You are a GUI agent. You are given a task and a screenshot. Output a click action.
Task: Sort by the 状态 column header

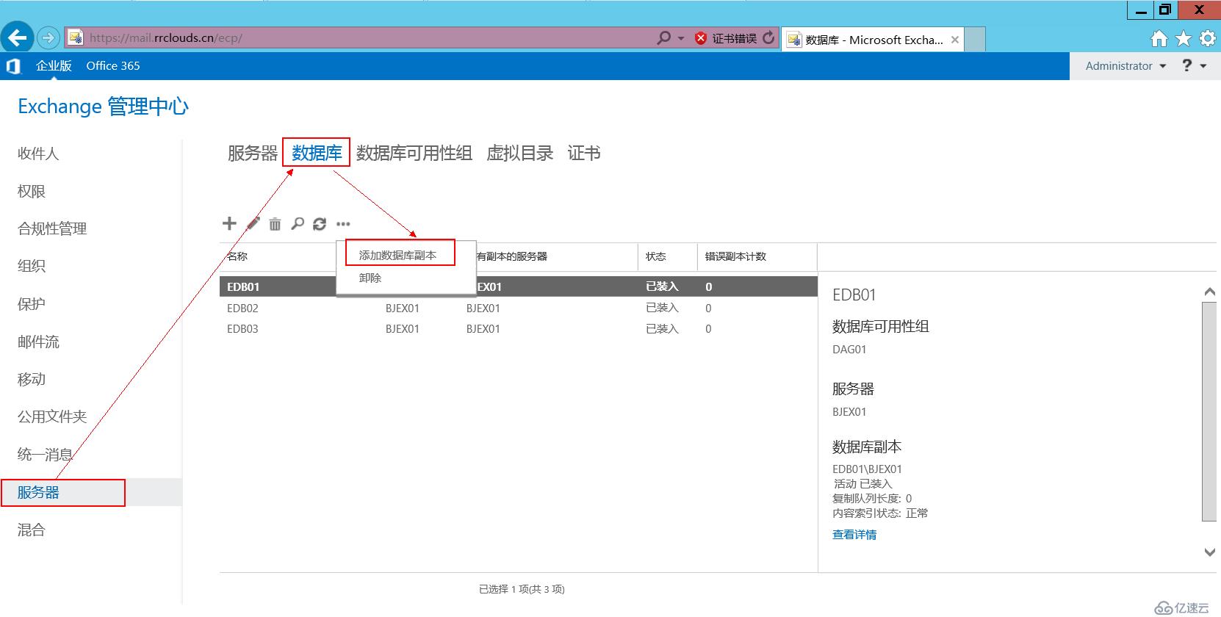[x=655, y=256]
